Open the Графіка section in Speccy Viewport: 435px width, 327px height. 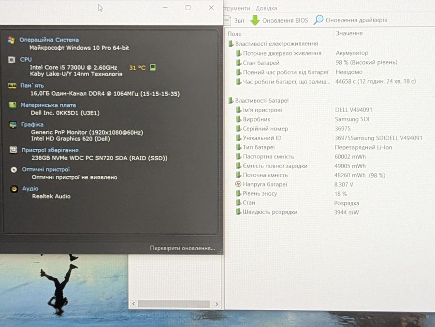(x=32, y=125)
